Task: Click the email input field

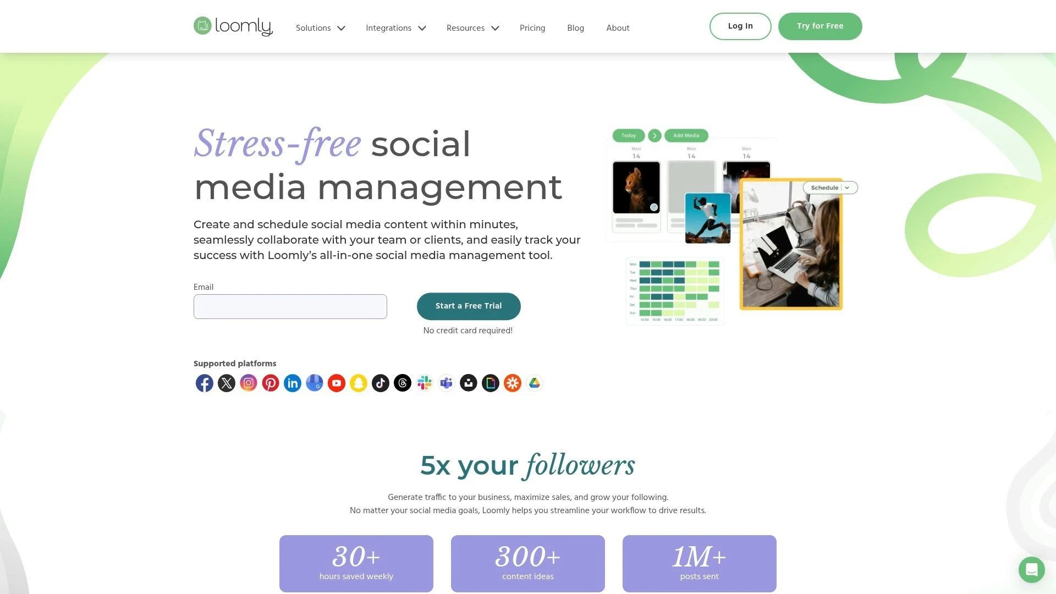Action: coord(290,306)
